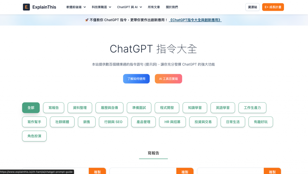This screenshot has height=174, width=308.
Task: Select the 履歷與自傳 category filter
Action: pyautogui.click(x=109, y=108)
